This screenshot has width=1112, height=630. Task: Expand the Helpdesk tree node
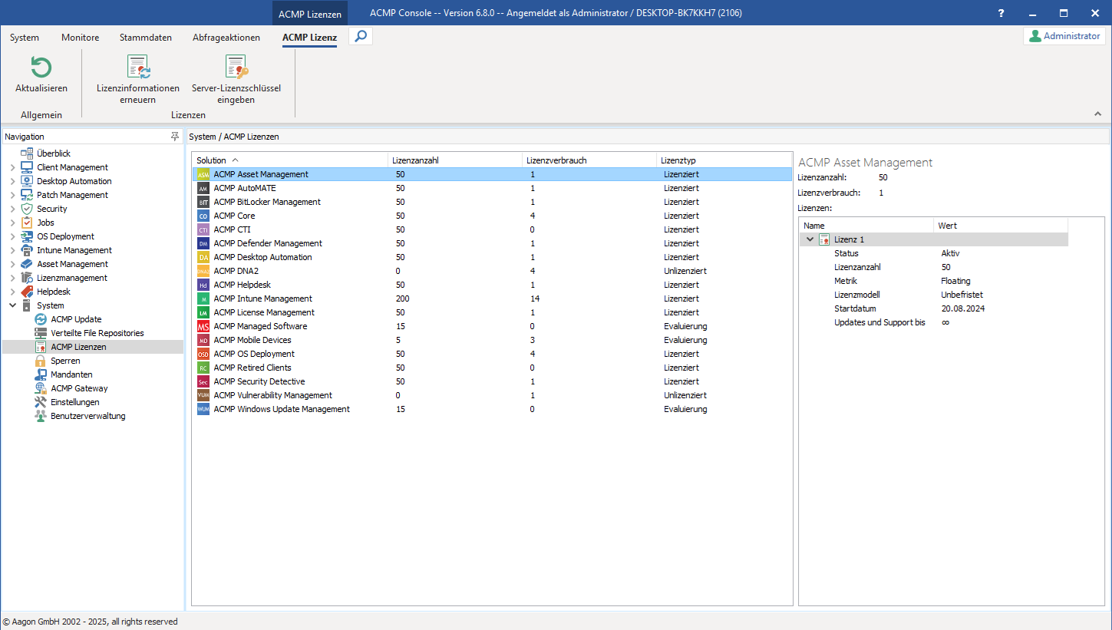click(x=12, y=292)
